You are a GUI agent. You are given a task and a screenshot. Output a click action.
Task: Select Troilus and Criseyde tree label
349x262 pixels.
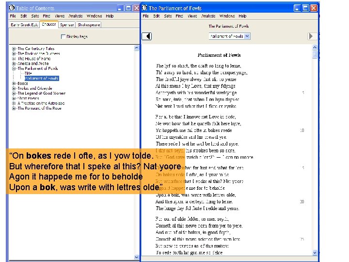click(35, 88)
